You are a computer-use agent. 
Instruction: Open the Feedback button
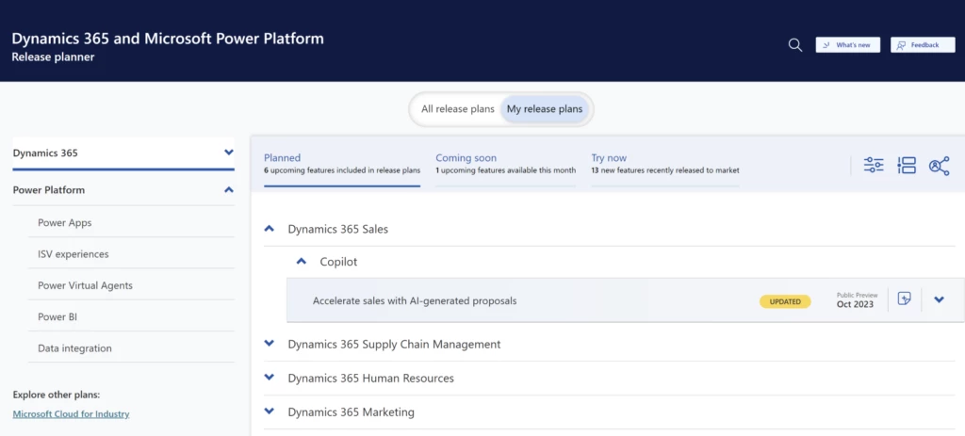[922, 45]
